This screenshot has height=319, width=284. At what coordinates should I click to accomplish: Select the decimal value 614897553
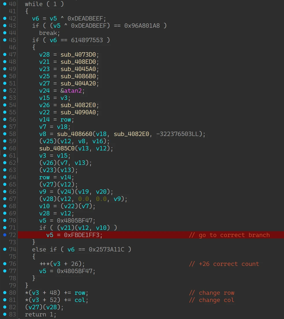pyautogui.click(x=87, y=40)
